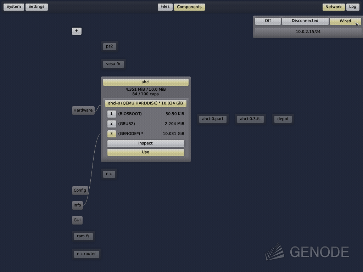Click Use for the selected partition
Viewport: 363px width, 272px height.
click(145, 152)
